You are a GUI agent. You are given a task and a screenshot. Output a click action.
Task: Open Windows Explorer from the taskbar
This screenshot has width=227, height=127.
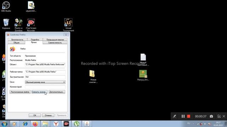tap(45, 124)
